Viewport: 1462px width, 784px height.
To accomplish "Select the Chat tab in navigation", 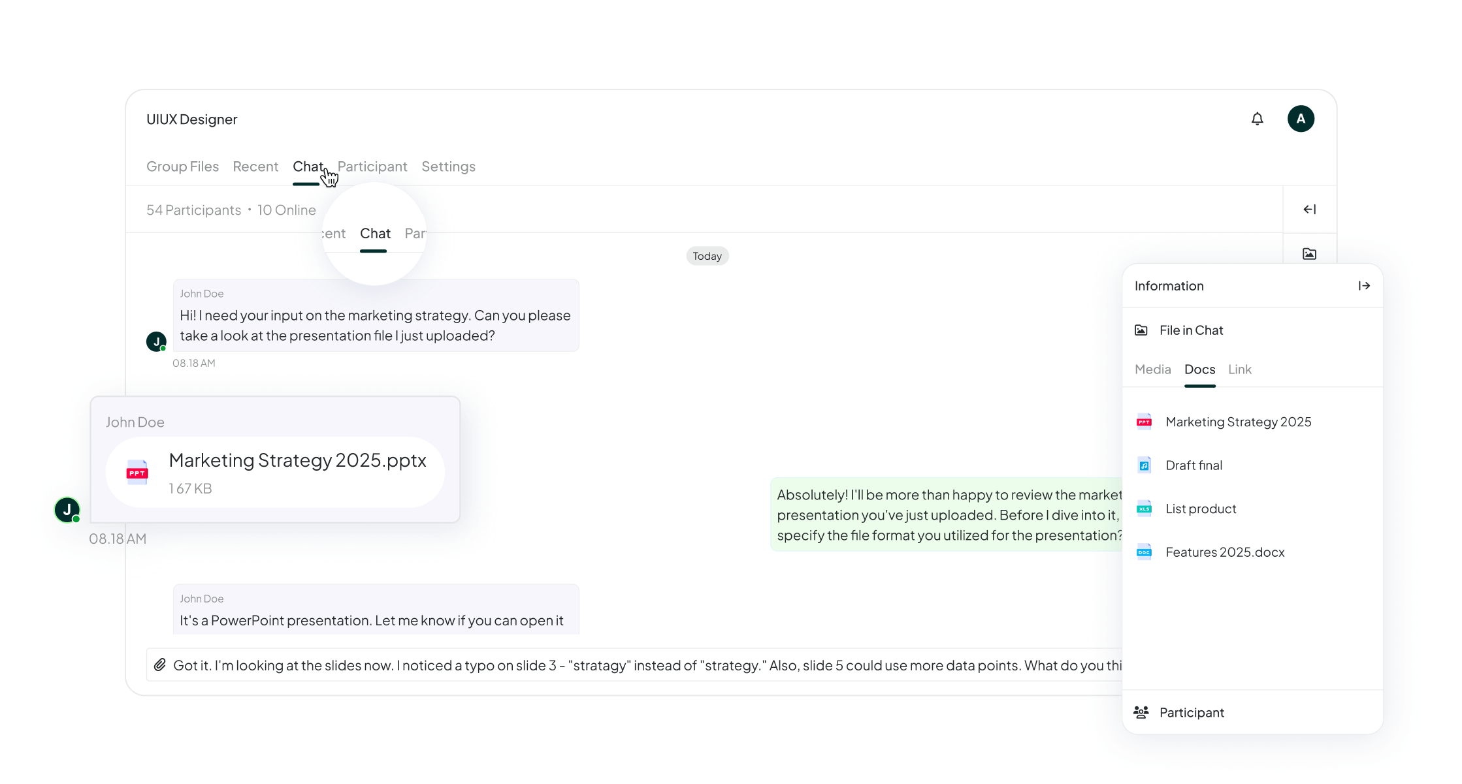I will coord(308,166).
